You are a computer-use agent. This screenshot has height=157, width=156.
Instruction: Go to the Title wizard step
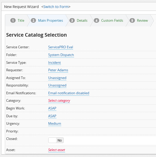[21, 20]
